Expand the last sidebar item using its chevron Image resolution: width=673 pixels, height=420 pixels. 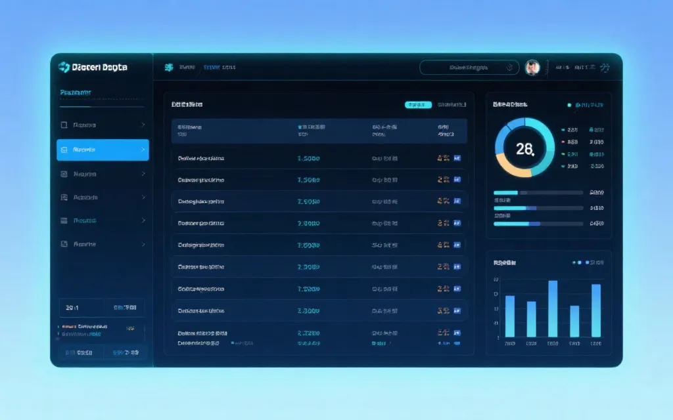click(x=143, y=244)
